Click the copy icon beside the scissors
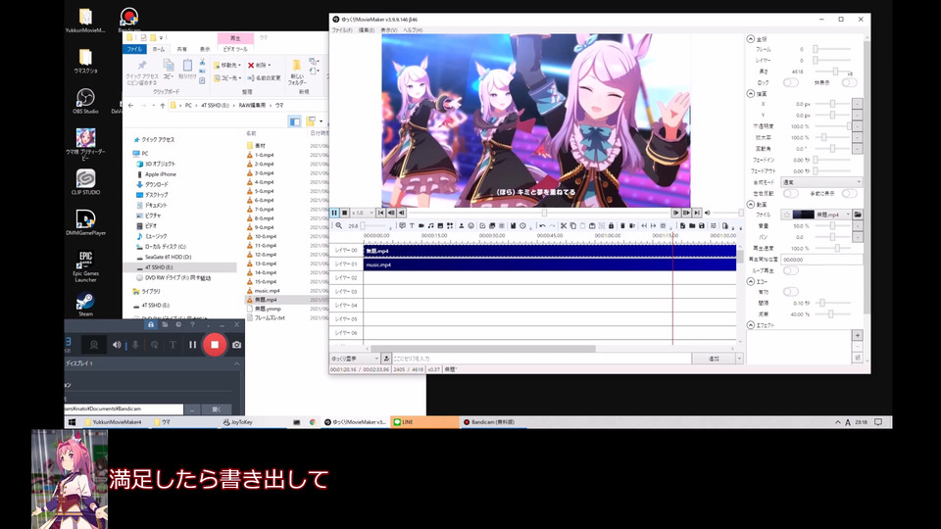941x529 pixels. pos(573,226)
